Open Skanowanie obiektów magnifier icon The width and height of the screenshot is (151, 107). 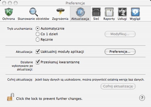33,12
